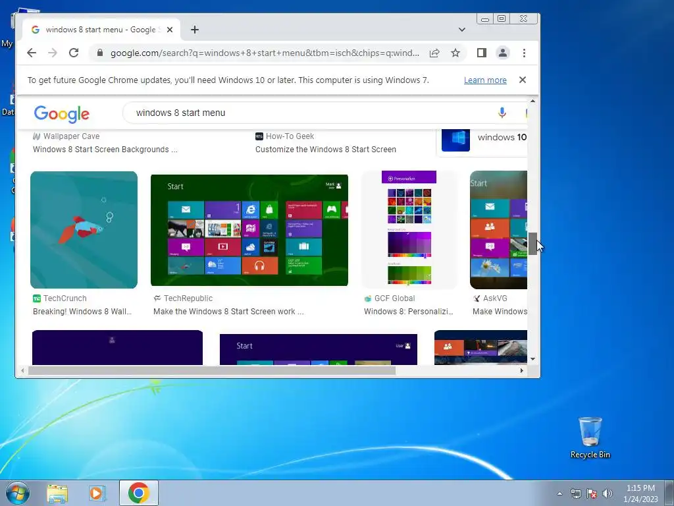Open the TechCrunch fish wallpaper image

(84, 230)
